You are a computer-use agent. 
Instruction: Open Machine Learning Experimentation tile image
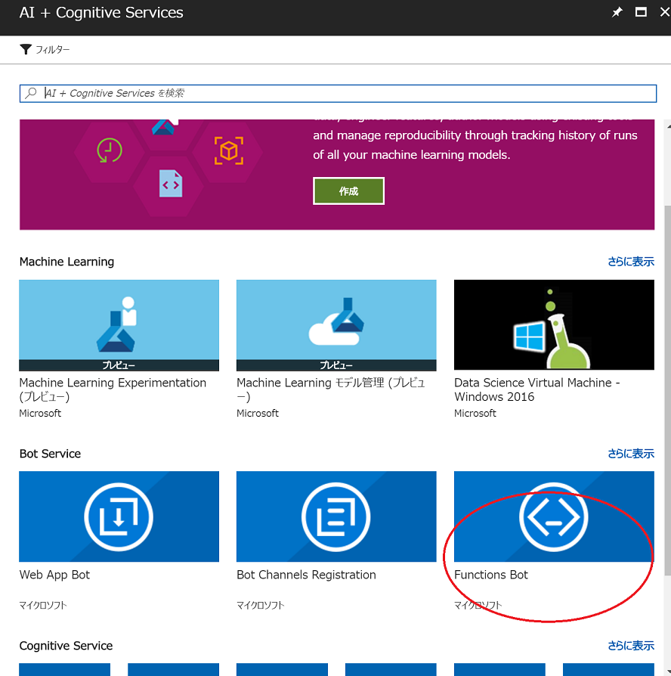pyautogui.click(x=119, y=325)
